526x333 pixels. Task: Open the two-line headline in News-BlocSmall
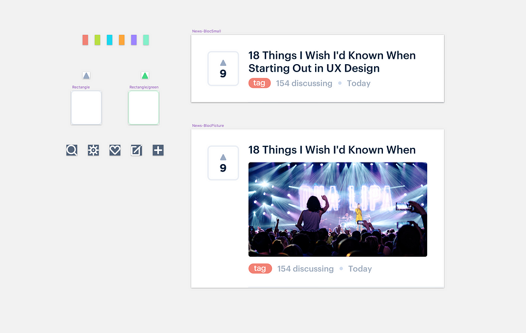[332, 62]
